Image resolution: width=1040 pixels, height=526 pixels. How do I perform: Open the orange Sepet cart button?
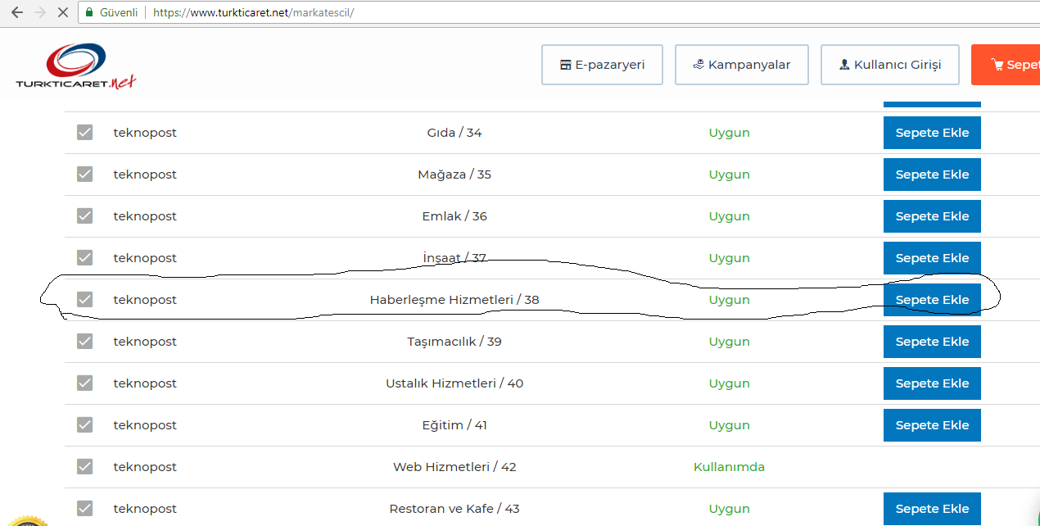[1006, 65]
